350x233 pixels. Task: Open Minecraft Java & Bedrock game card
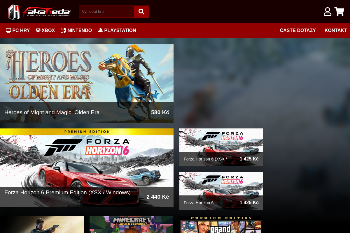click(x=131, y=224)
